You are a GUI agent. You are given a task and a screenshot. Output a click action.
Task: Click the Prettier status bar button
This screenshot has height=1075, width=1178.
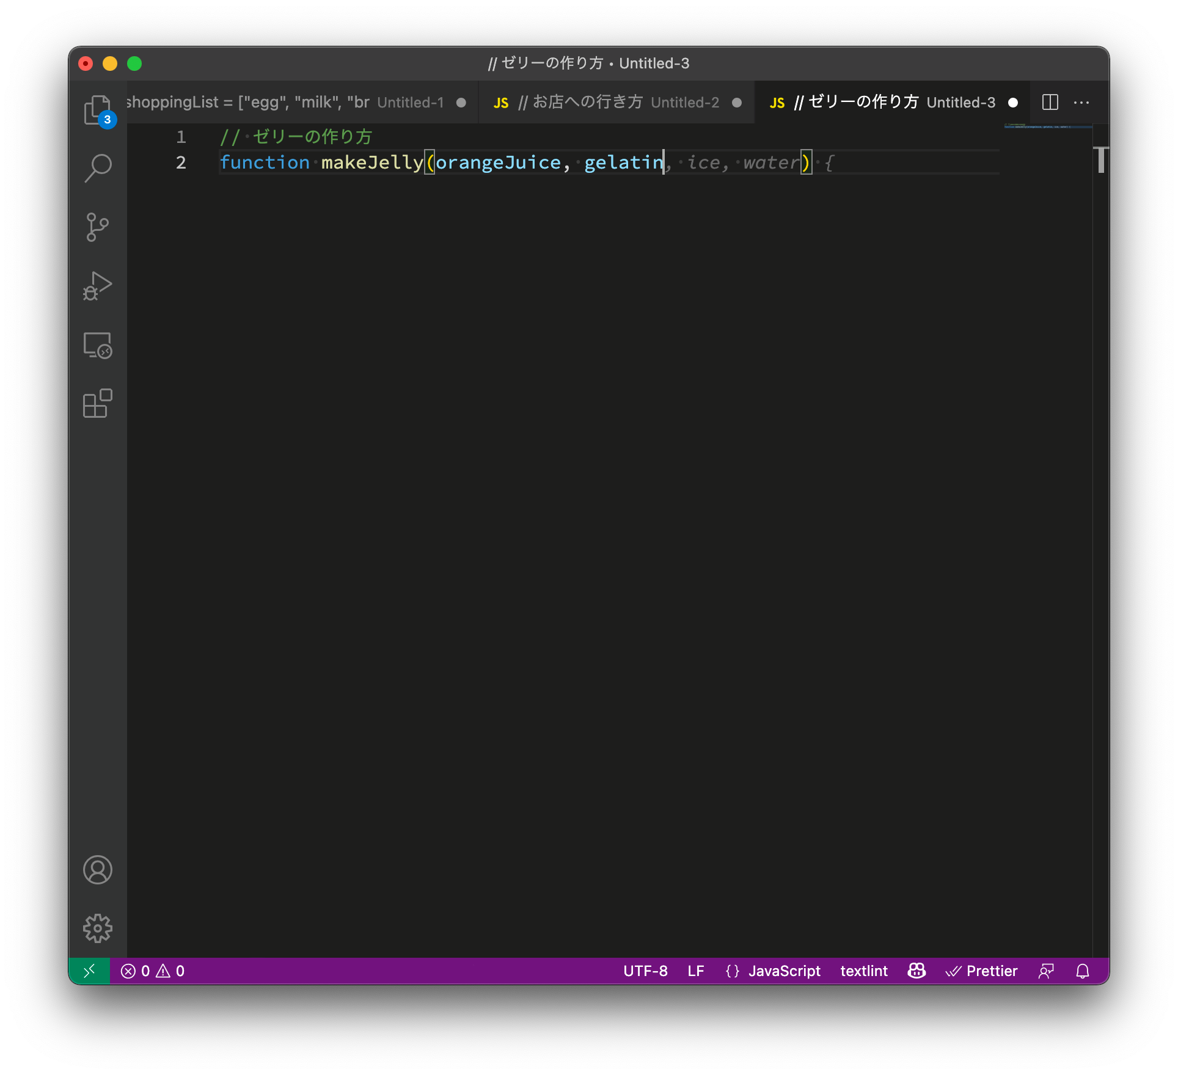(981, 971)
